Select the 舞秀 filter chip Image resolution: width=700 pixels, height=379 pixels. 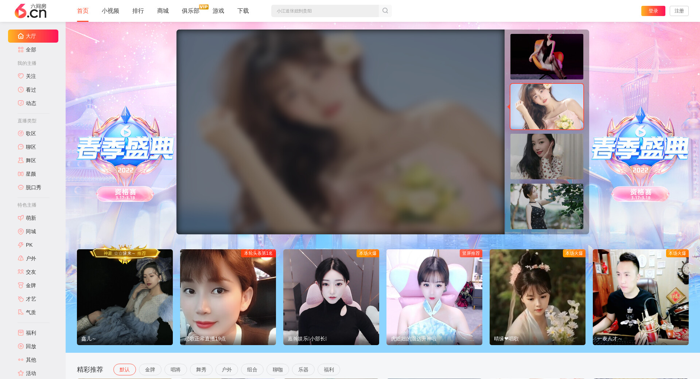[201, 370]
